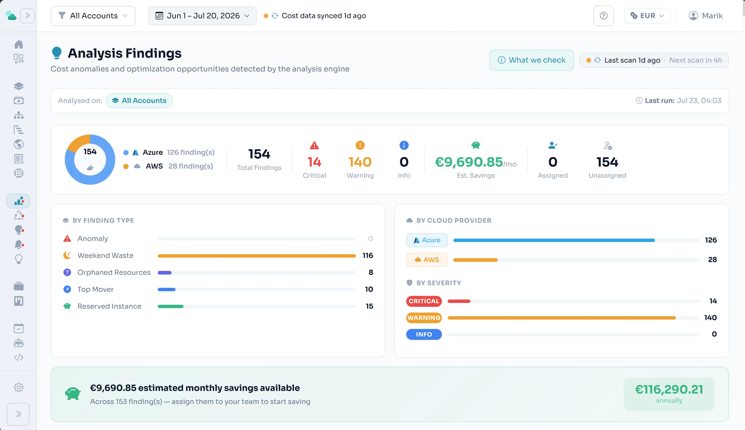
Task: Click the Azure 126 finding(s) legend entry
Action: (x=169, y=152)
